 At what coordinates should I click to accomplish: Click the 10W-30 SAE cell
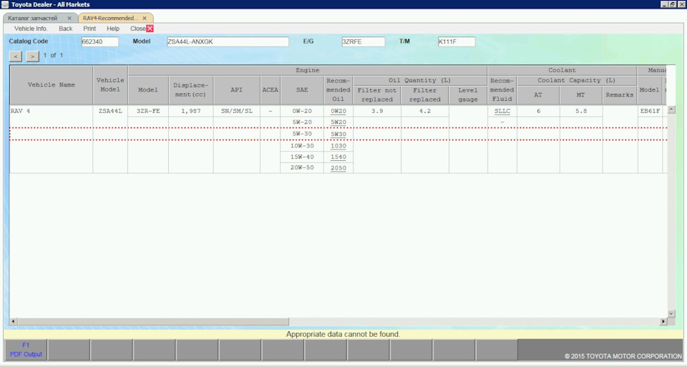302,145
